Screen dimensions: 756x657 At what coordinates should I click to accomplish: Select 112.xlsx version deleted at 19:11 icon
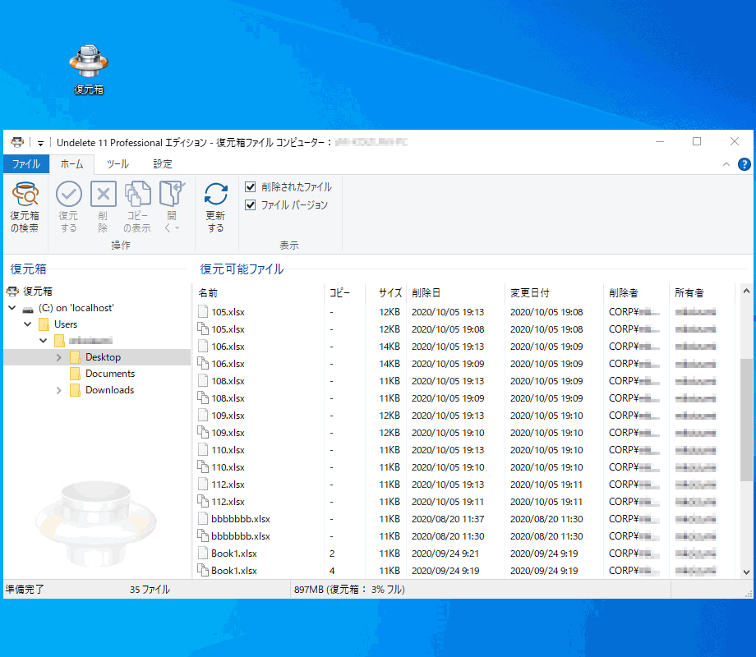[x=203, y=501]
